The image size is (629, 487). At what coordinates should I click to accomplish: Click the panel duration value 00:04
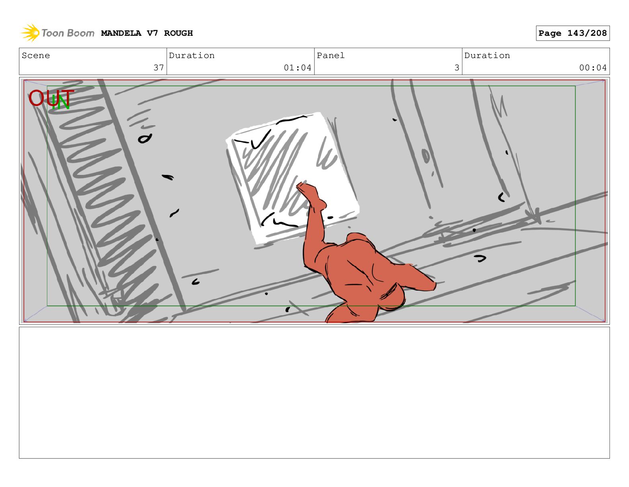tap(593, 68)
